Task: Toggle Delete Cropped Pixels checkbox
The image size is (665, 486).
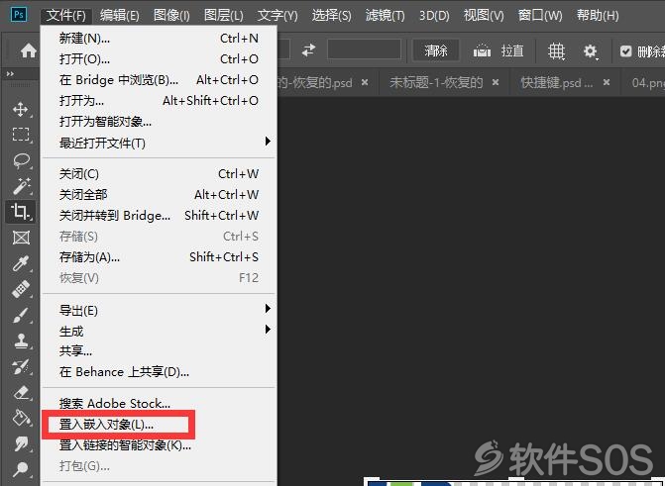Action: (x=625, y=51)
